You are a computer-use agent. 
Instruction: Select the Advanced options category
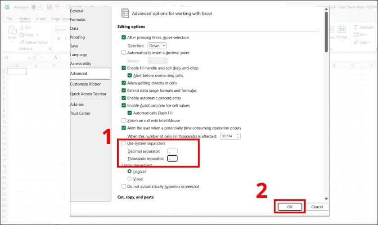tap(90, 73)
